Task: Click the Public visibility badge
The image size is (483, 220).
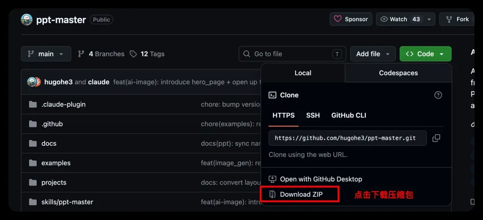Action: pyautogui.click(x=102, y=20)
